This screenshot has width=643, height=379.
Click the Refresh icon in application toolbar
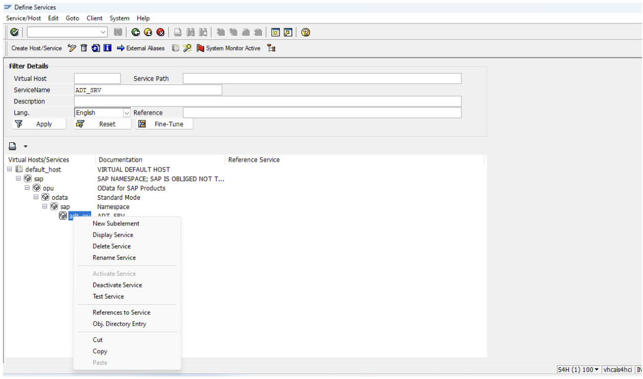coord(96,48)
